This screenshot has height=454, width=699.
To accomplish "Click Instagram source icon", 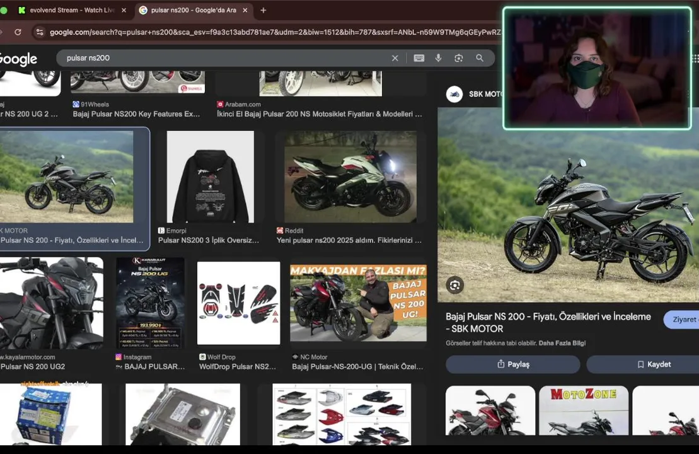I will click(118, 358).
